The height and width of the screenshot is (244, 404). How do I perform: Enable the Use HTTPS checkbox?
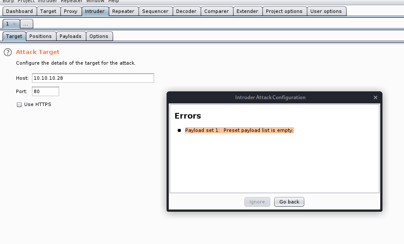pyautogui.click(x=19, y=104)
